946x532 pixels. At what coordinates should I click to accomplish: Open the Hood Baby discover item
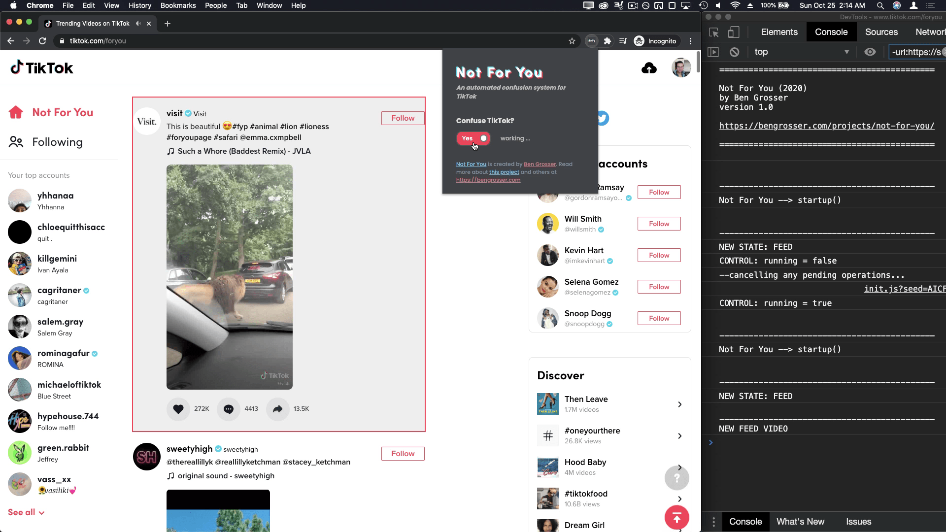pos(610,467)
